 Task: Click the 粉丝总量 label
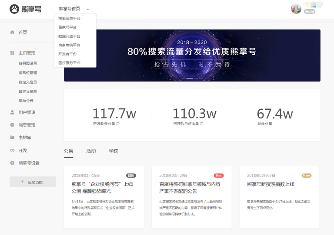(x=265, y=124)
